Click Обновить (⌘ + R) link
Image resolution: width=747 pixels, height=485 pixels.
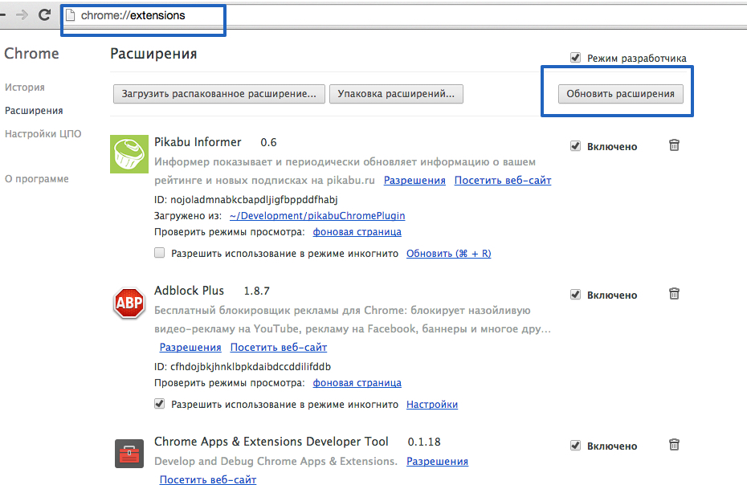449,254
